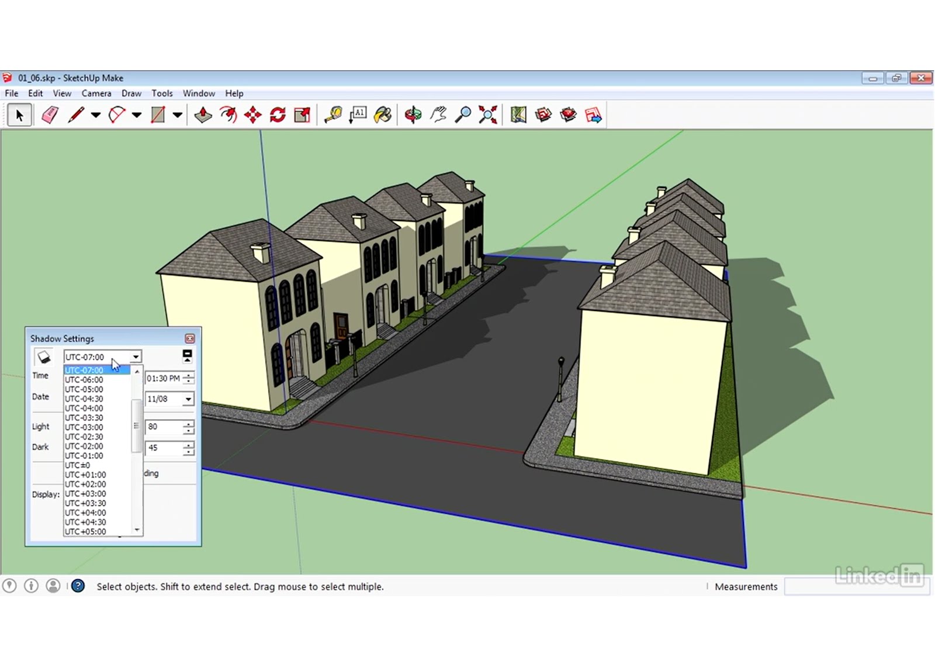Toggle the show/hide shadows button

click(44, 357)
